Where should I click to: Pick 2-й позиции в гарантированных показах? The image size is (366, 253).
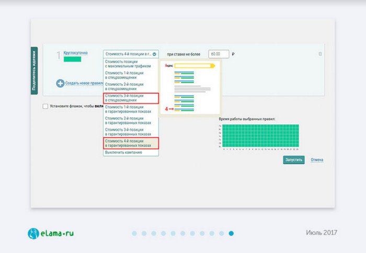point(131,121)
